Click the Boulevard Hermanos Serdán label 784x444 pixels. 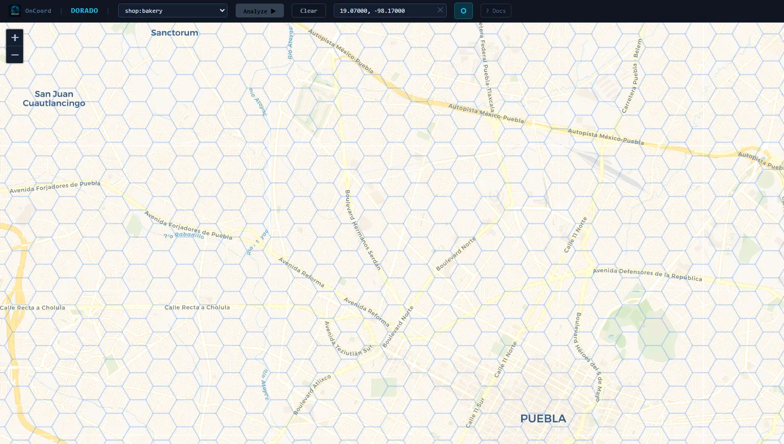[x=362, y=230]
